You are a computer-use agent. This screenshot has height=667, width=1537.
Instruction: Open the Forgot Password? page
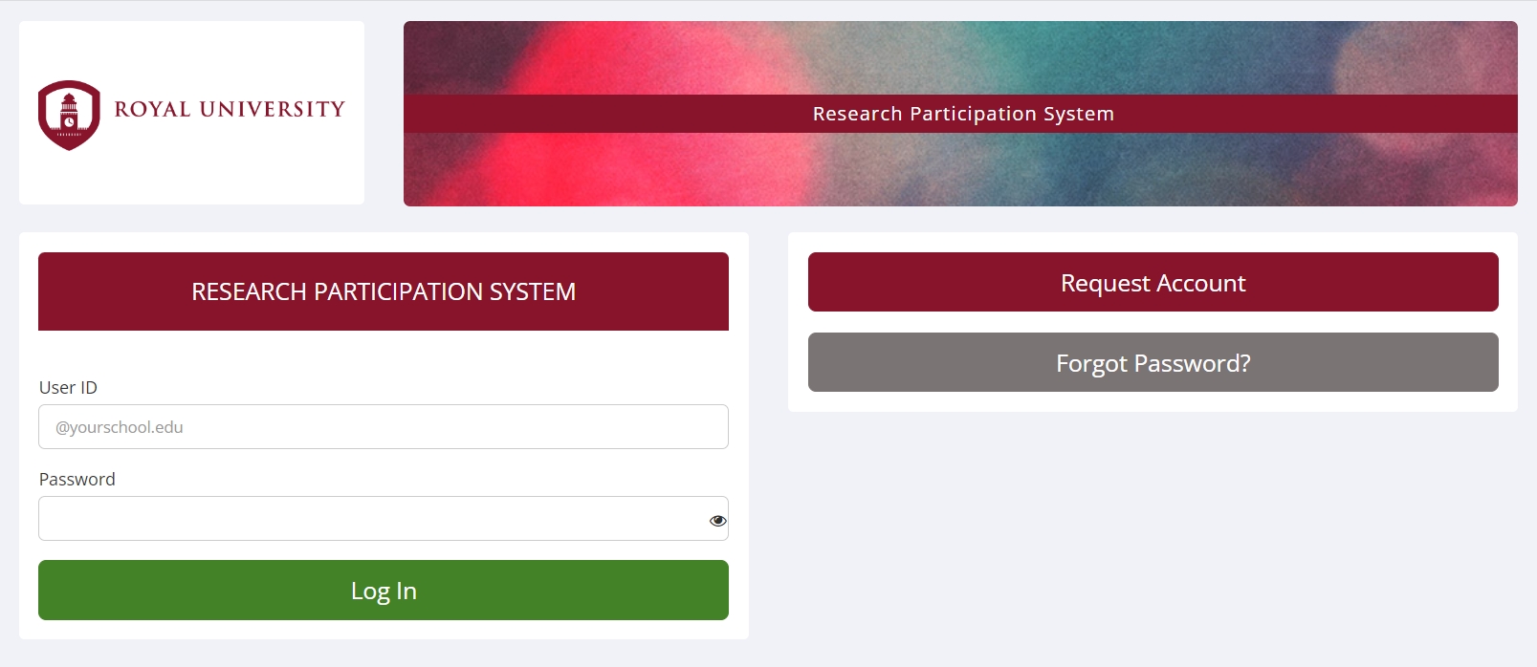[1153, 362]
